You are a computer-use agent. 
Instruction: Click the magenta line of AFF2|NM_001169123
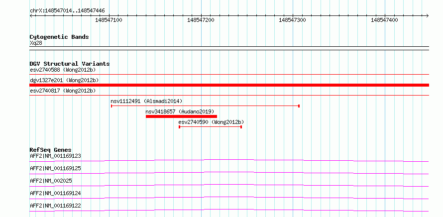point(229,160)
